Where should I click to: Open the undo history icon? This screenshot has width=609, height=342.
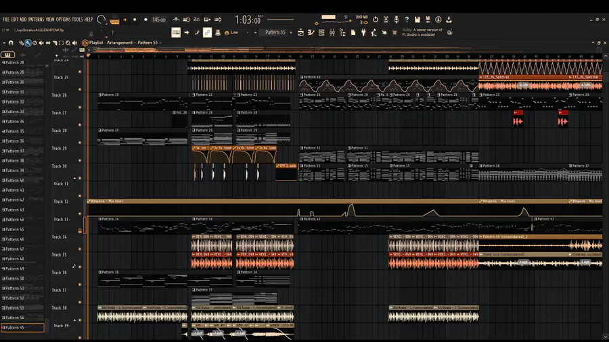375,20
